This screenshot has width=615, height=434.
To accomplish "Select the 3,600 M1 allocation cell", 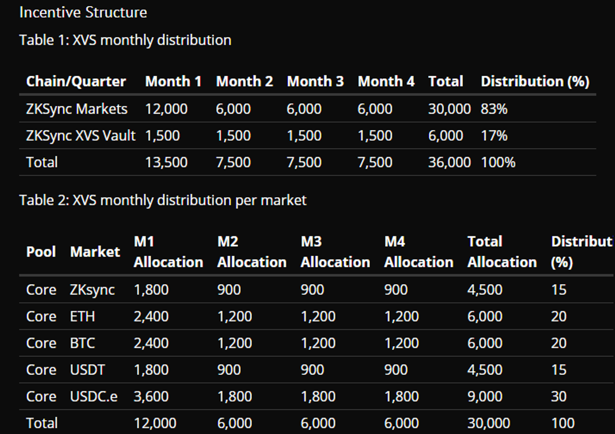I will click(x=151, y=396).
